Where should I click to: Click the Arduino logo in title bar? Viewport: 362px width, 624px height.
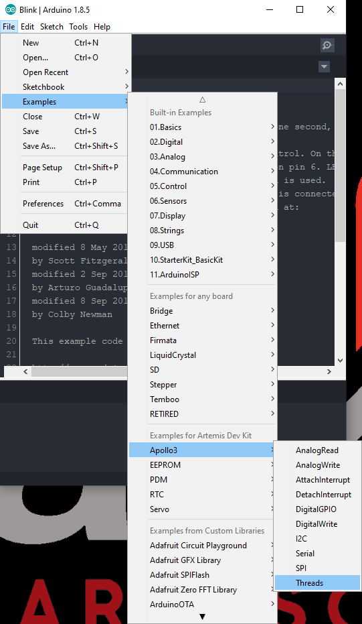(x=11, y=9)
